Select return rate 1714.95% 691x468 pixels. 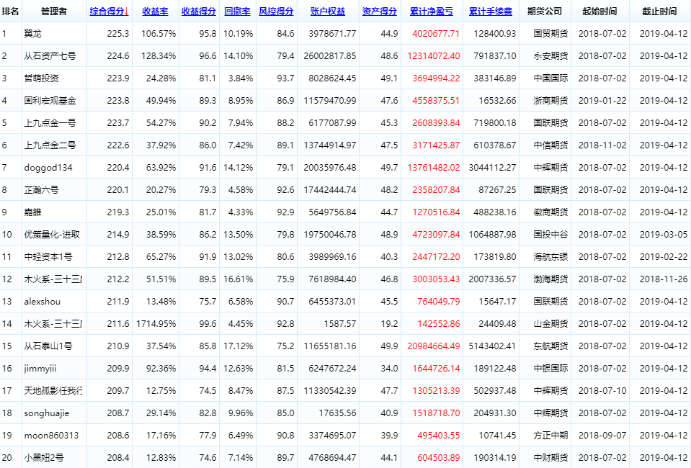click(156, 324)
